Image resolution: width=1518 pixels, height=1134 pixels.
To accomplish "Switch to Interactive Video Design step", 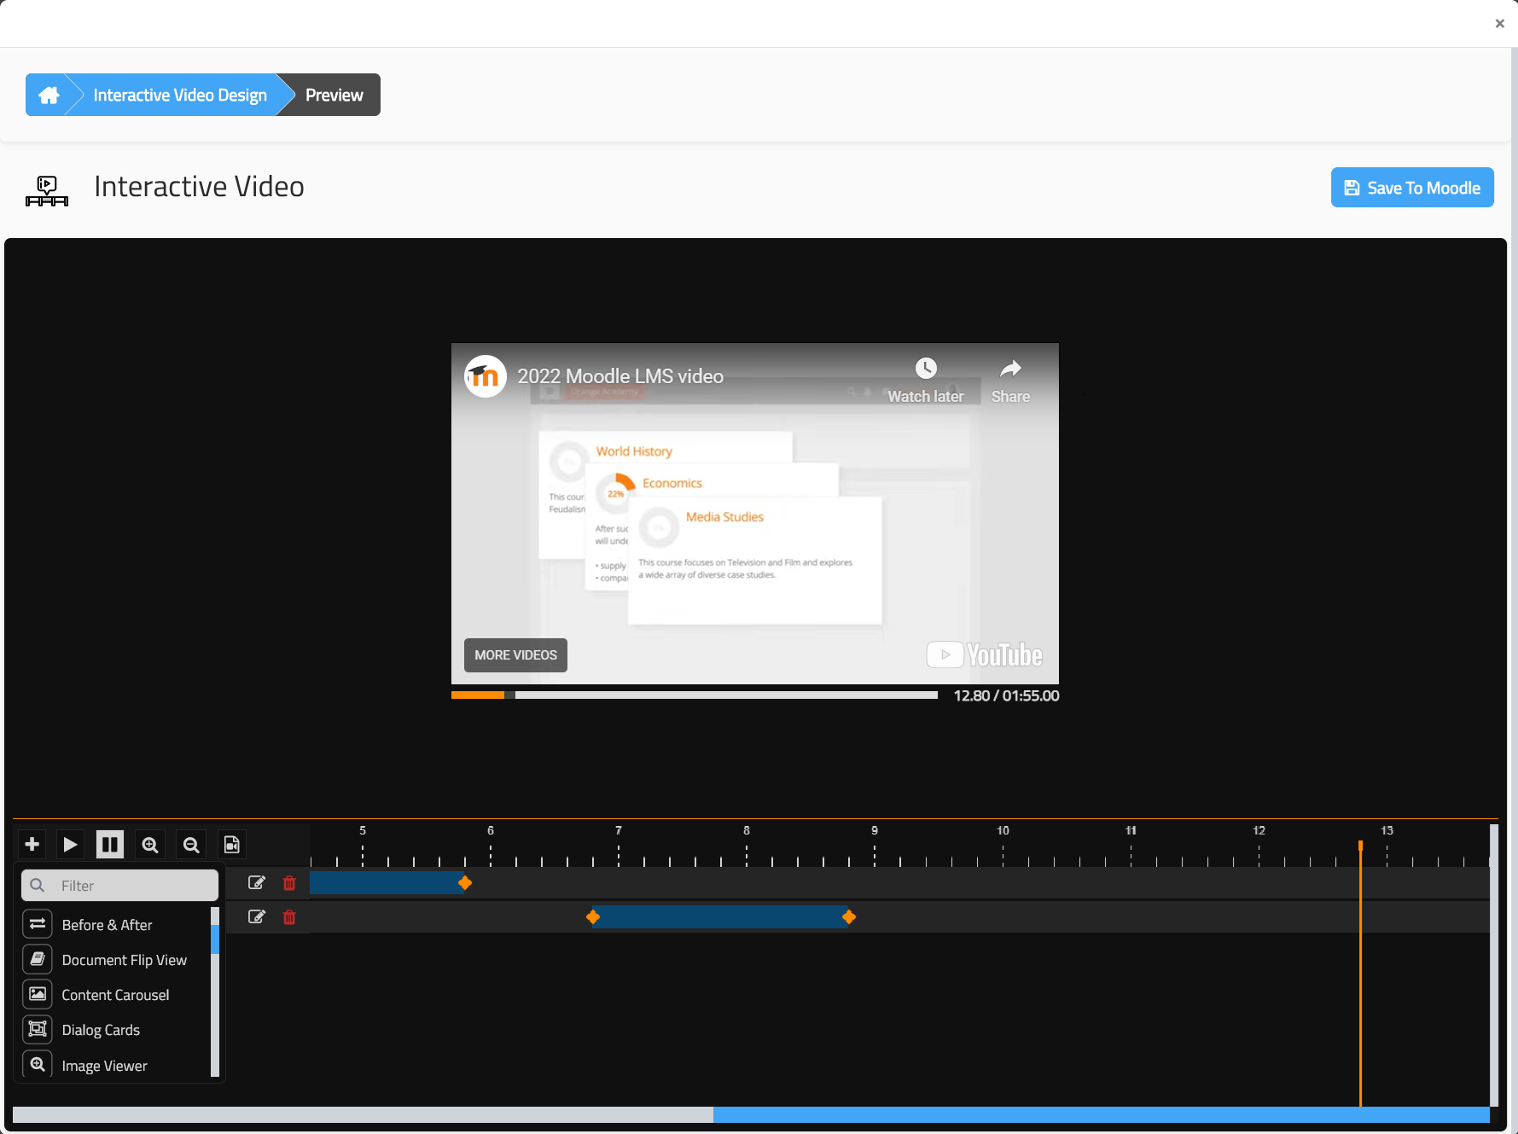I will (179, 95).
